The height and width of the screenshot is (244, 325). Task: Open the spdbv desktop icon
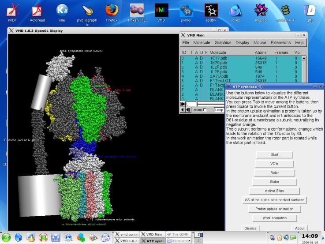coord(211,13)
